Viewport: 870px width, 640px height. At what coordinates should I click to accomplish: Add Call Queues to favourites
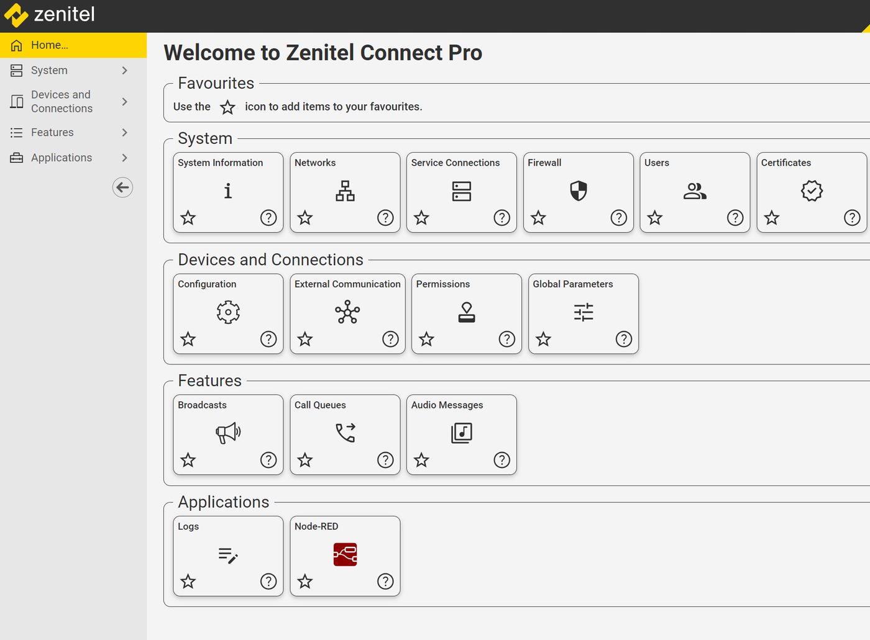point(304,460)
